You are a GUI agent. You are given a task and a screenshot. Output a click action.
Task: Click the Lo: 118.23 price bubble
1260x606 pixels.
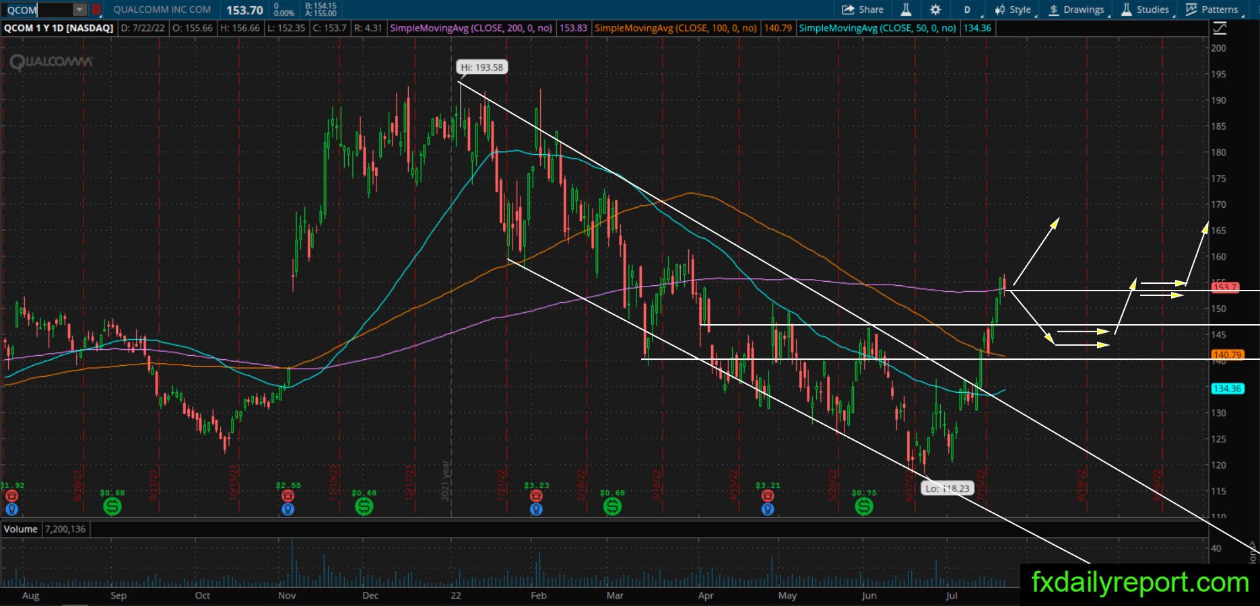tap(947, 488)
